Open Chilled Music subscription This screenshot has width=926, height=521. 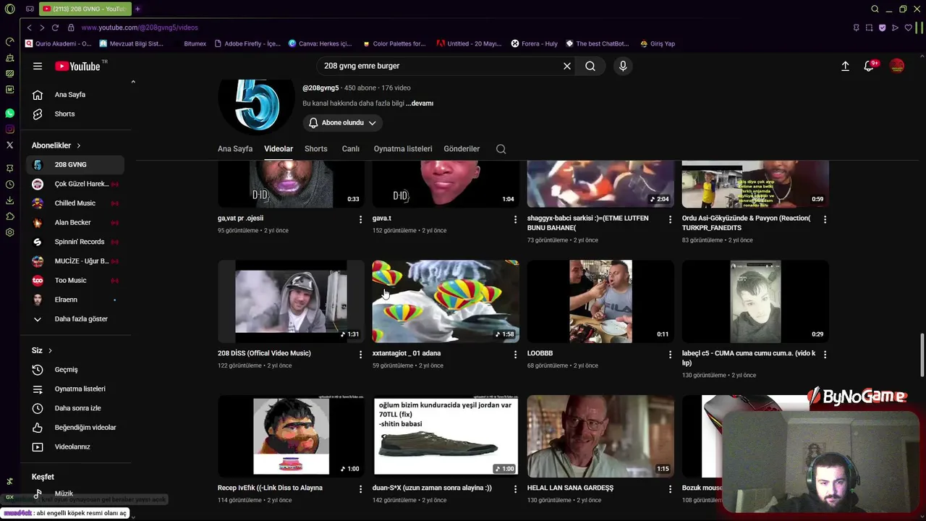75,203
